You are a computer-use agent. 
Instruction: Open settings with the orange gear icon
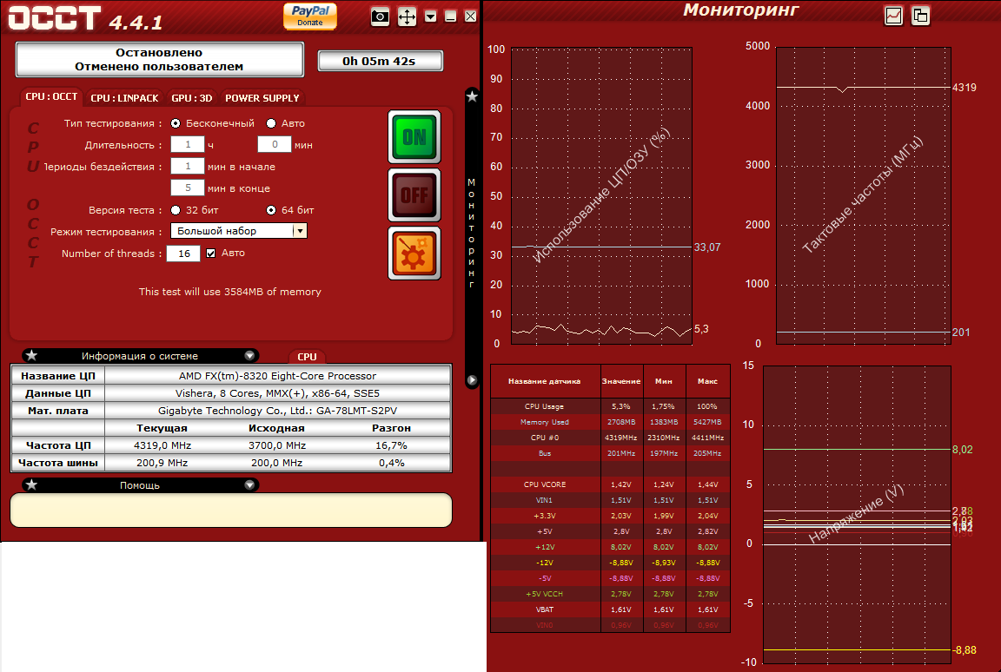[x=414, y=254]
